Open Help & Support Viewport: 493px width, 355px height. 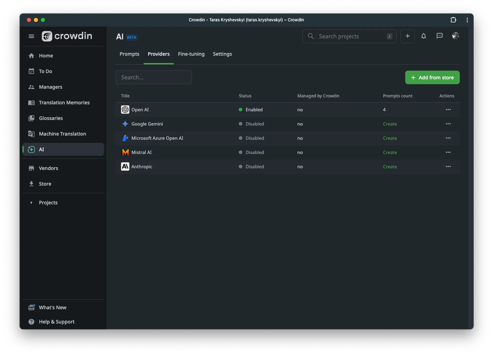click(x=63, y=322)
